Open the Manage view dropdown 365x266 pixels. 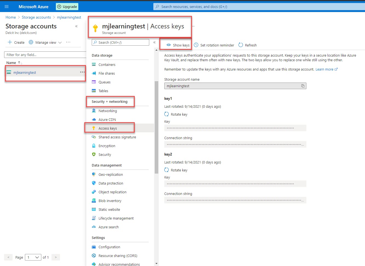45,42
